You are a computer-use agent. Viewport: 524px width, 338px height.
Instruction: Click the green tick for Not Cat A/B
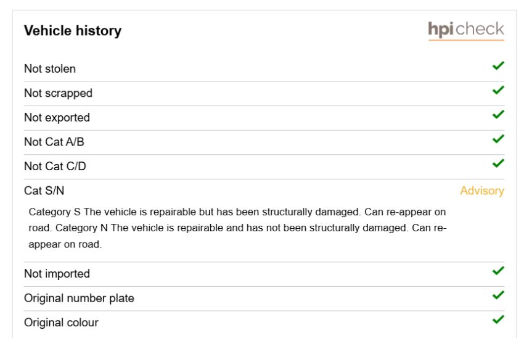pyautogui.click(x=498, y=139)
